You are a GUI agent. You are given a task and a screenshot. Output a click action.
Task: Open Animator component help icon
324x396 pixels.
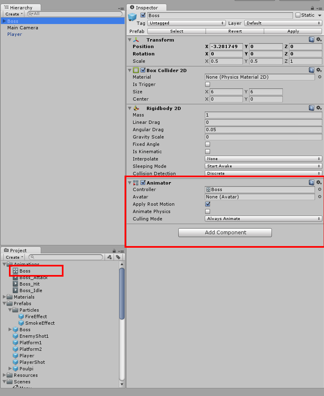coord(311,183)
